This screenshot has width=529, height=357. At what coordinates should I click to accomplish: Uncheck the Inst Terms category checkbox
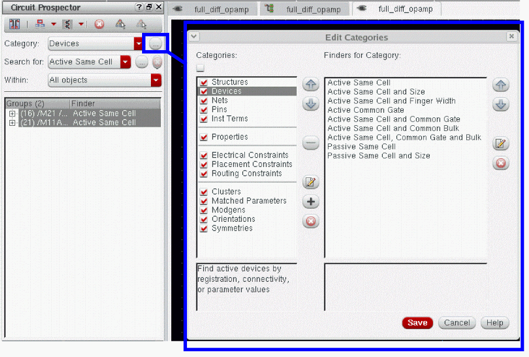click(204, 118)
